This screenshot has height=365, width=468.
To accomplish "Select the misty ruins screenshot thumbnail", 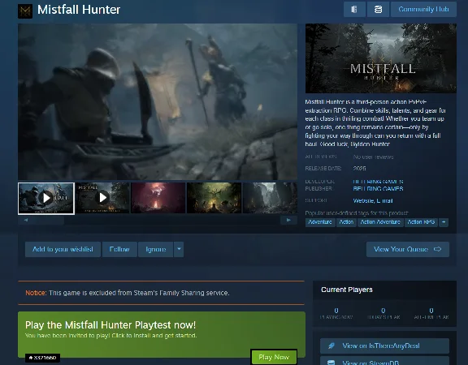I will click(x=270, y=198).
